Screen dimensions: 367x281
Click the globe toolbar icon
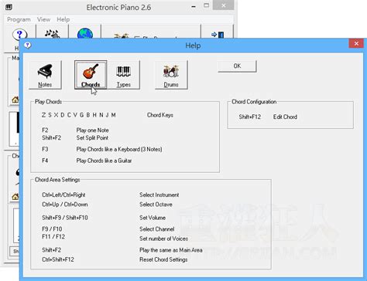point(85,33)
